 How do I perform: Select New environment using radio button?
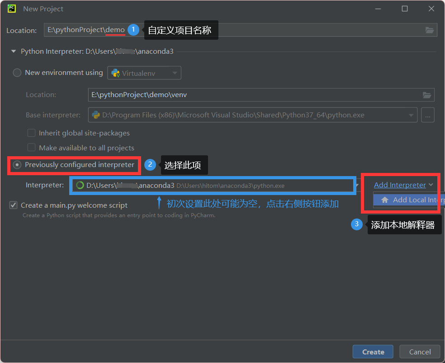tap(17, 73)
